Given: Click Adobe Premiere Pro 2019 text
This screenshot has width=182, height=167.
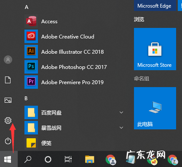Looking at the screenshot, I should tap(72, 82).
